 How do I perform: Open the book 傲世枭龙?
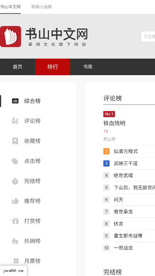click(x=123, y=212)
